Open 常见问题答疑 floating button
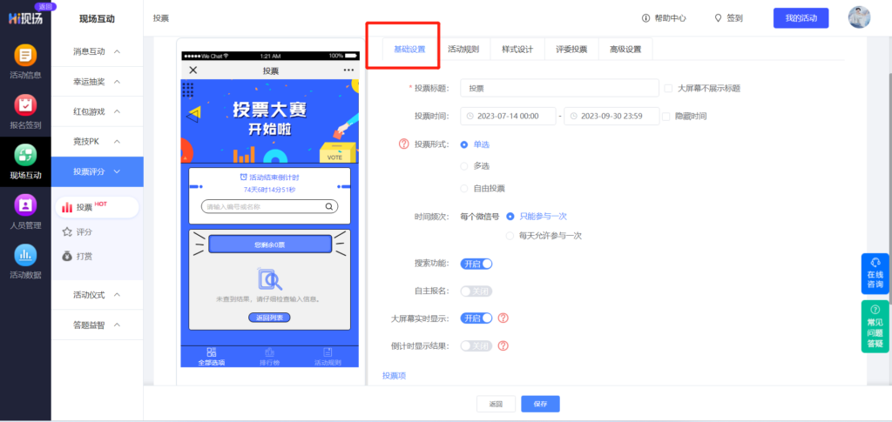892x422 pixels. [x=875, y=326]
